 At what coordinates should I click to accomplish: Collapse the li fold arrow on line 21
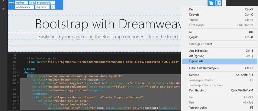18,104
